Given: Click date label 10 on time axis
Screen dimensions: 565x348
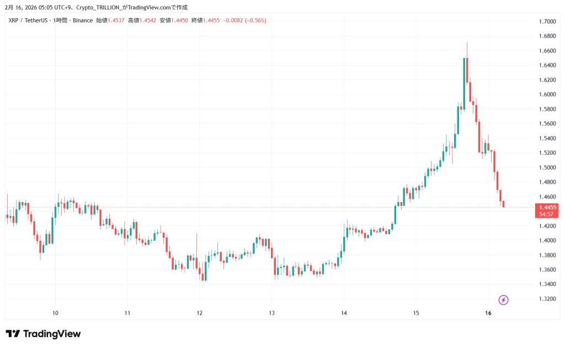Looking at the screenshot, I should (55, 313).
